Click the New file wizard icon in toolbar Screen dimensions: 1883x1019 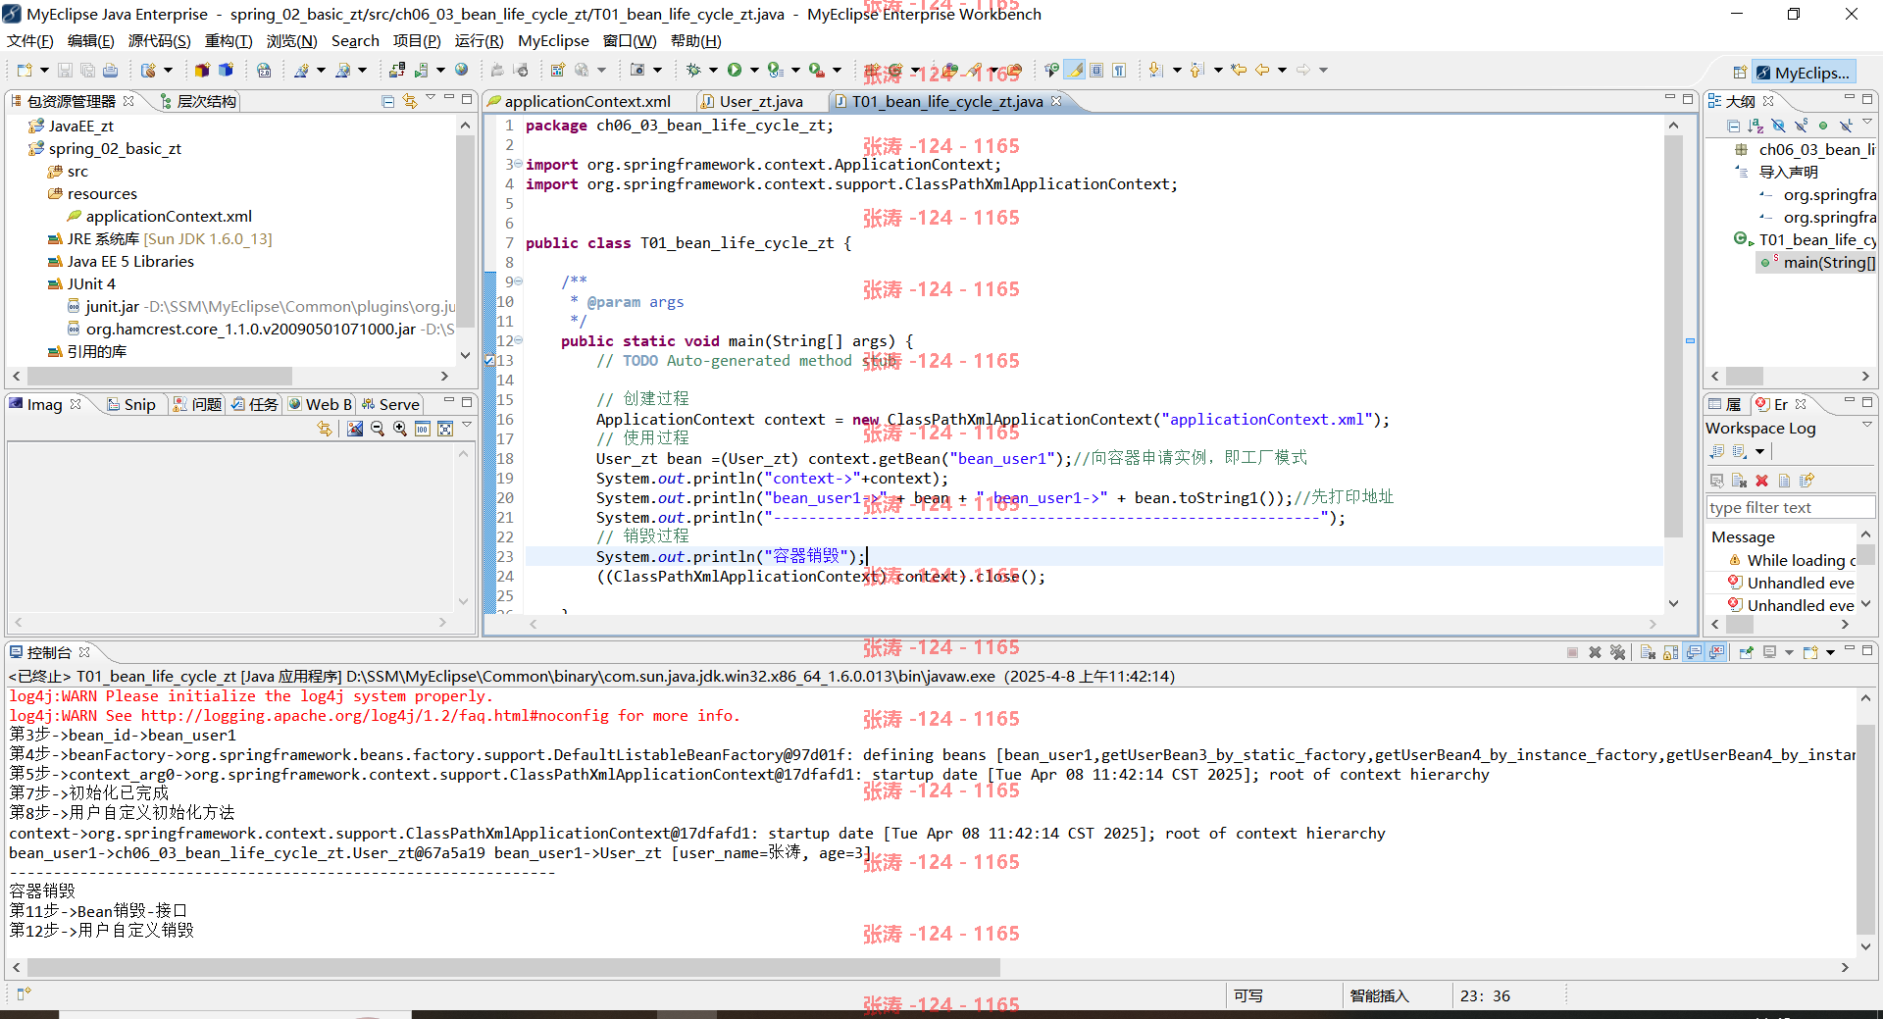click(25, 70)
